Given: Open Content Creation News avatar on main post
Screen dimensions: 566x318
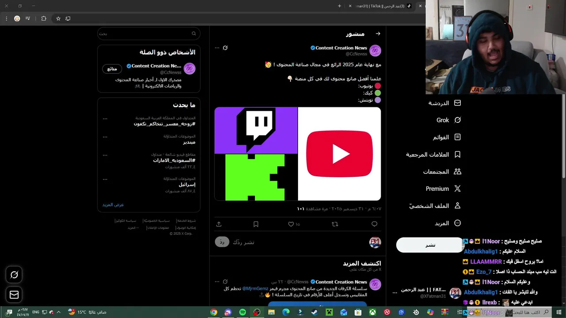Looking at the screenshot, I should tap(375, 51).
